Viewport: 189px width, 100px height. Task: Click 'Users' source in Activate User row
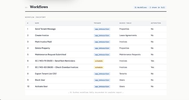click(122, 86)
